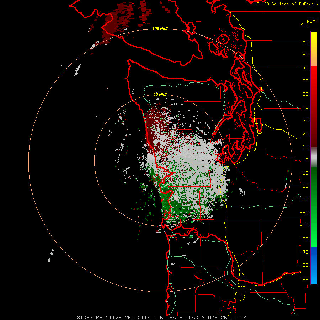Click the -90 value on the velocity scale

click(304, 278)
